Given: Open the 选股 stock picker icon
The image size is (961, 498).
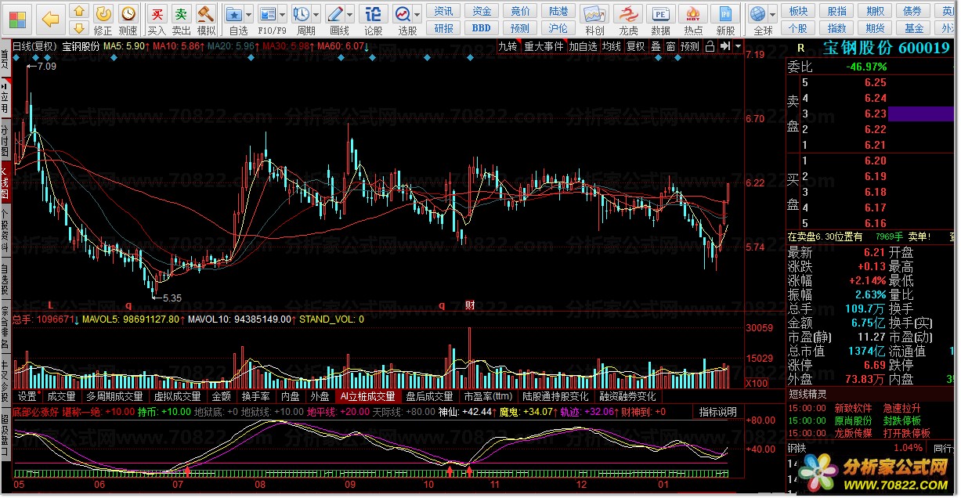Looking at the screenshot, I should click(x=403, y=15).
